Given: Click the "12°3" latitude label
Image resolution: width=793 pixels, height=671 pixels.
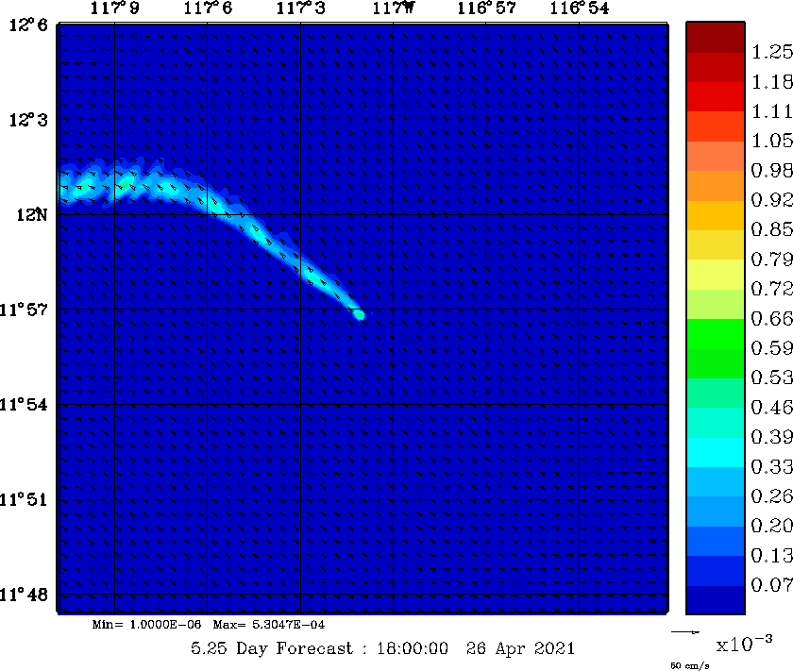Looking at the screenshot, I should point(28,120).
